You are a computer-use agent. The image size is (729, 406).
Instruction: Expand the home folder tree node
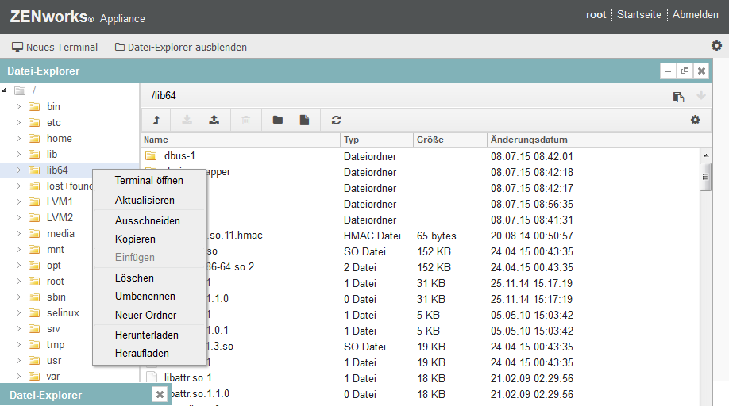click(x=19, y=139)
